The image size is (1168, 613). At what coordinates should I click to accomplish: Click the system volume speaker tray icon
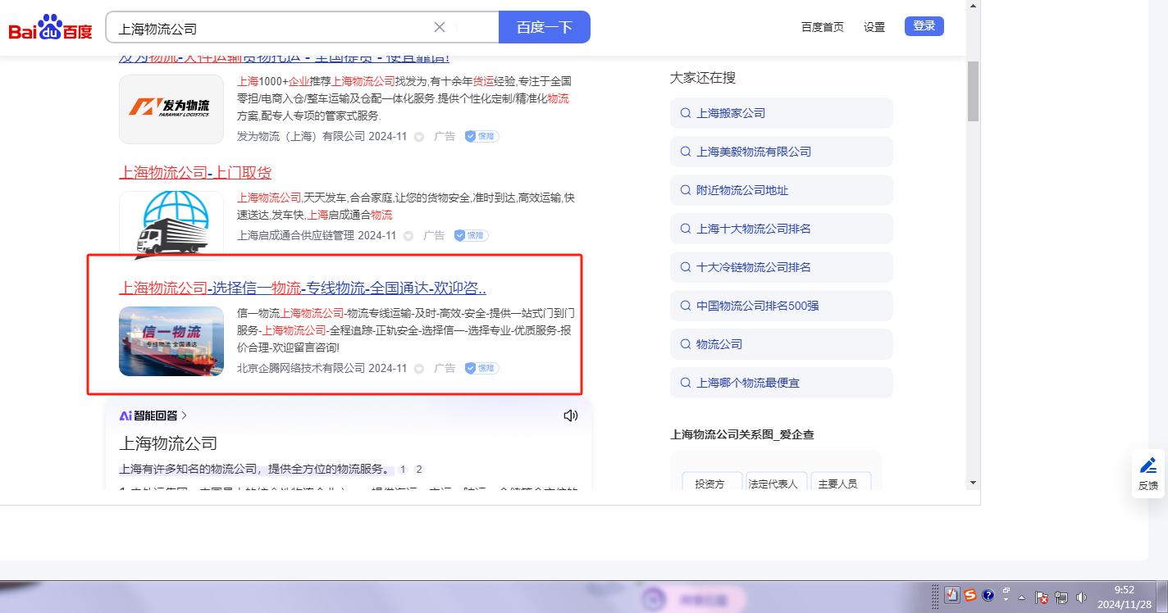click(1081, 597)
